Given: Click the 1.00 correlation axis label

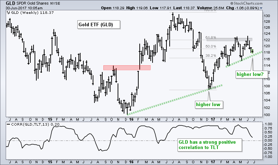Looking at the screenshot, I should 268,124.
